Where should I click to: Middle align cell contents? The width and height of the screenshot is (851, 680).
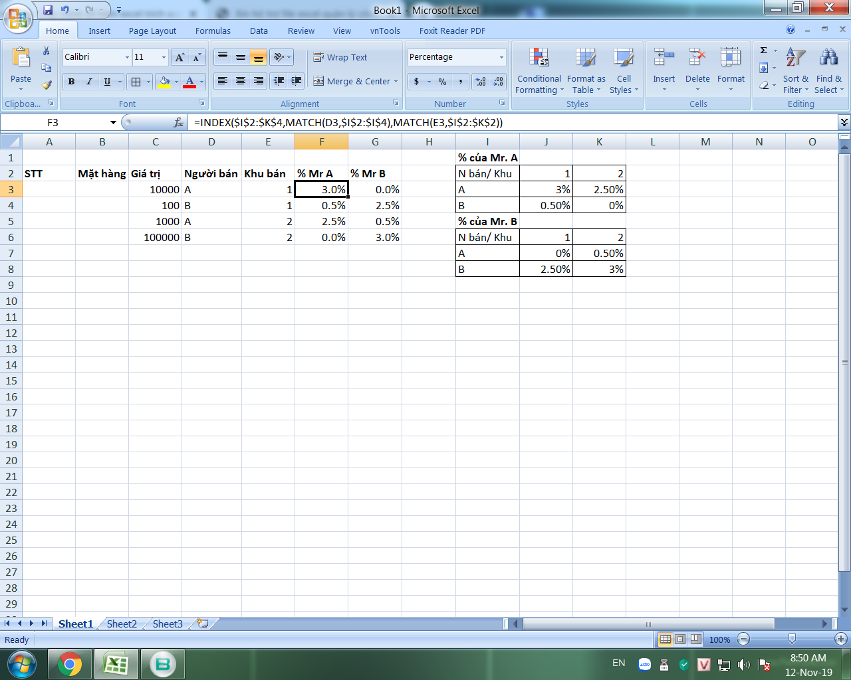coord(241,57)
